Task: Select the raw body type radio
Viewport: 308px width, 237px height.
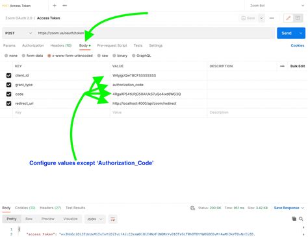Action: tap(103, 56)
